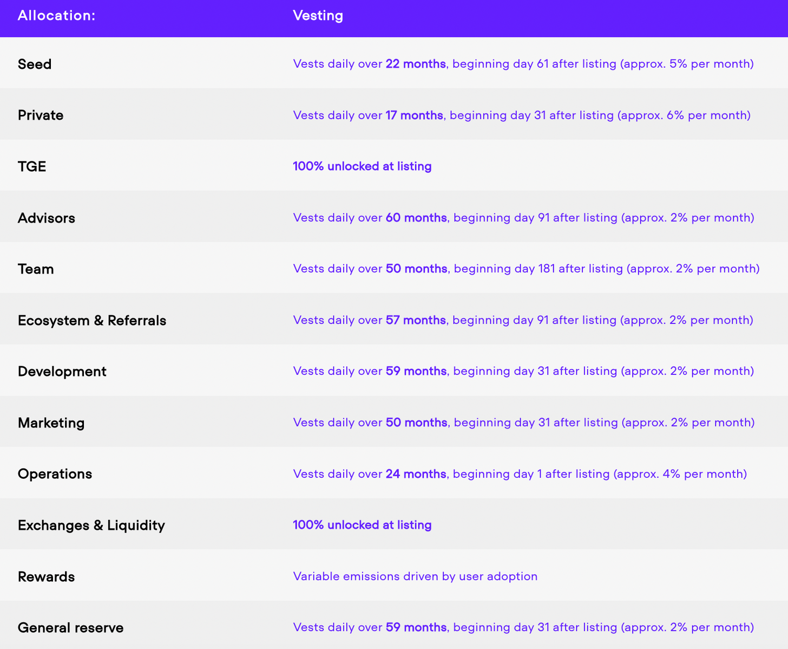The width and height of the screenshot is (788, 649).
Task: Select the 'Rewards' allocation label
Action: pyautogui.click(x=47, y=576)
